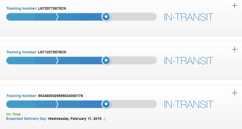This screenshot has width=242, height=129.
Task: Expand details for tracking number LN712279578CN
Action: (x=235, y=49)
